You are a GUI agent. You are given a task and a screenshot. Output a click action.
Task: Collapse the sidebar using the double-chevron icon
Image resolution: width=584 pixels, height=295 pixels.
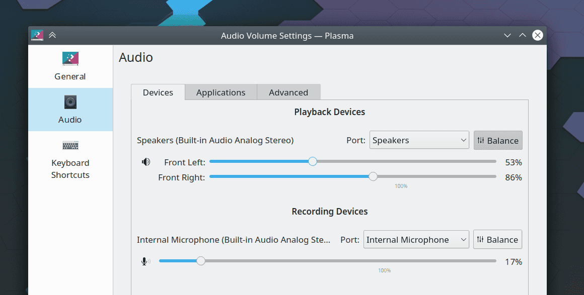(x=52, y=35)
